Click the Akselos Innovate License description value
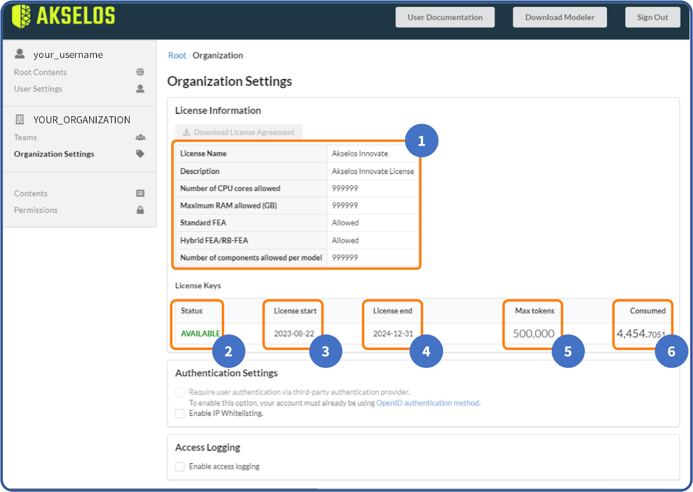This screenshot has height=492, width=693. (373, 171)
